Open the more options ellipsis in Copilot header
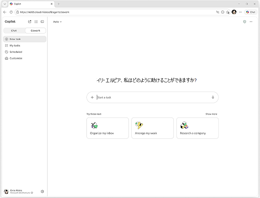This screenshot has height=198, width=260. click(251, 22)
